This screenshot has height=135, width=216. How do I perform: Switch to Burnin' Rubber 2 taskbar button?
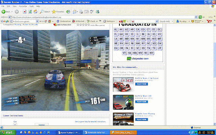tap(70, 133)
